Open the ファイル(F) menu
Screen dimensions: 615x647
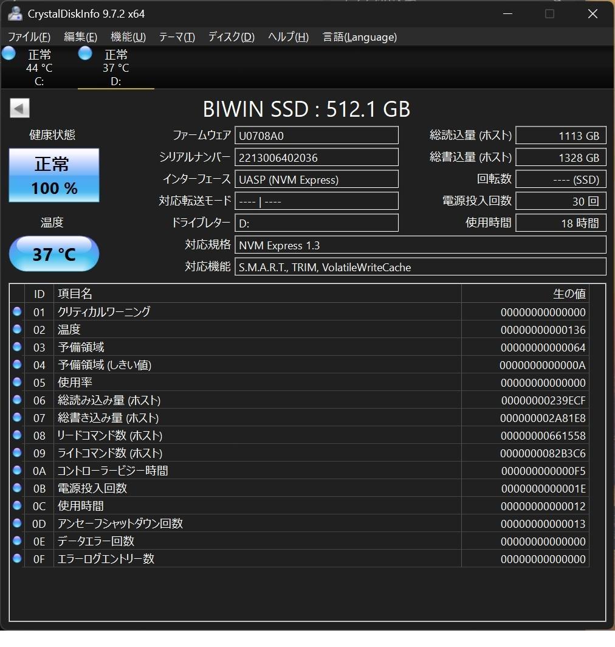pos(29,37)
